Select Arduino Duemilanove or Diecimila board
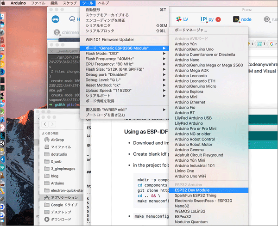 pyautogui.click(x=208, y=55)
